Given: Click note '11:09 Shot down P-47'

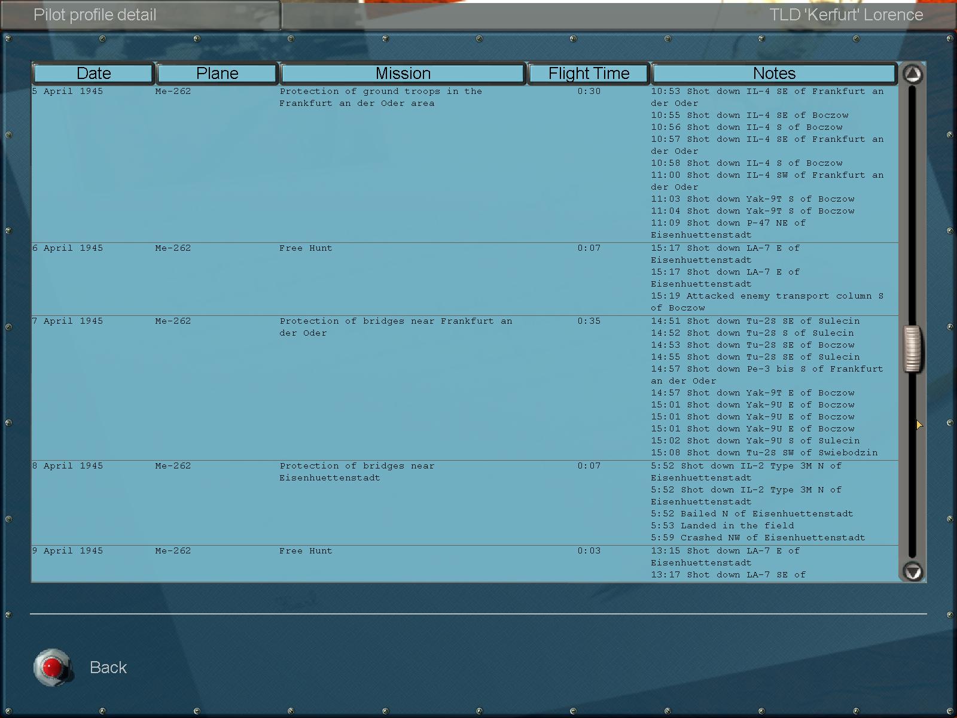Looking at the screenshot, I should pyautogui.click(x=729, y=229).
